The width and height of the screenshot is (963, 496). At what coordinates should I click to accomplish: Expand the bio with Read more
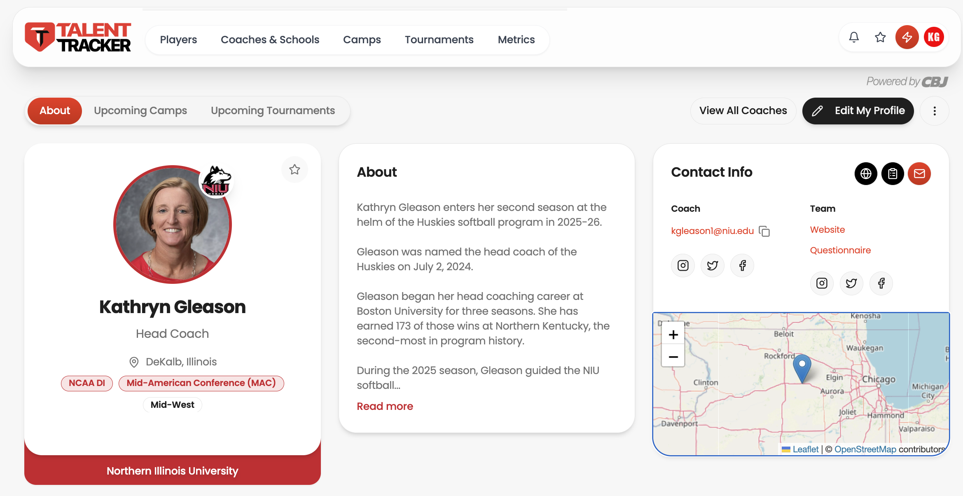pos(385,406)
